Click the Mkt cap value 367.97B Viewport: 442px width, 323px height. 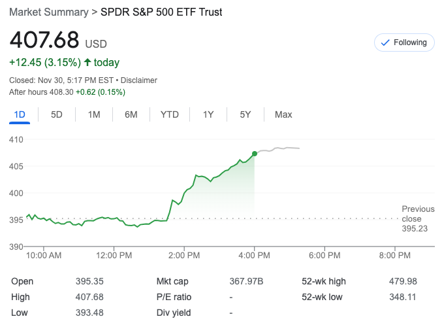click(245, 281)
